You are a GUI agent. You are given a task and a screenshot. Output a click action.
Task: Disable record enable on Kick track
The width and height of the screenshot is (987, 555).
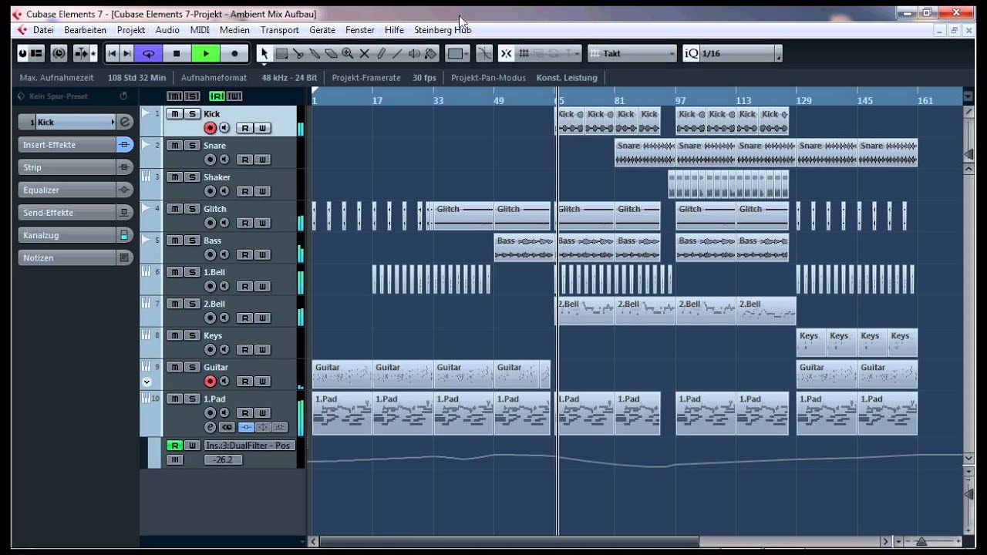click(x=210, y=128)
